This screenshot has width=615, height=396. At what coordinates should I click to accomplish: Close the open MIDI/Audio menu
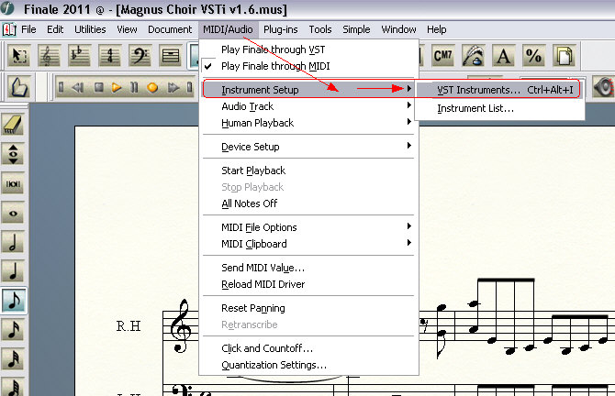(x=228, y=29)
